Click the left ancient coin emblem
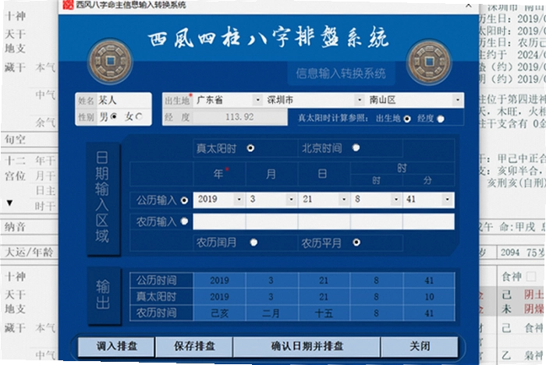Screen dimensions: 546x365 tap(111, 62)
